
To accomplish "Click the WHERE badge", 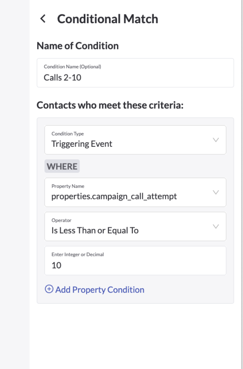I will pos(62,167).
